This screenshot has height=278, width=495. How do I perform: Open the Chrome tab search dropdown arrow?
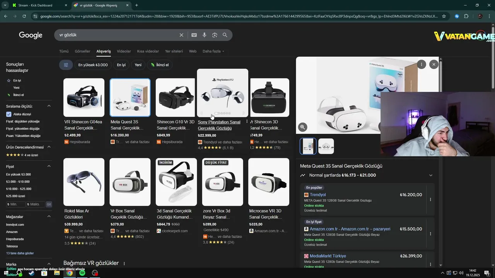[x=5, y=5]
